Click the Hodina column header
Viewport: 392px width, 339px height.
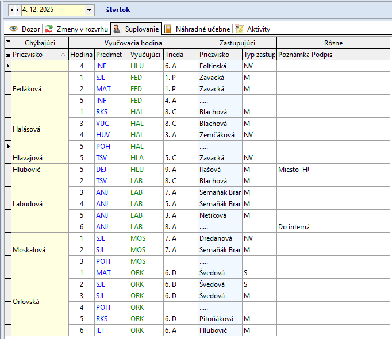click(x=81, y=55)
